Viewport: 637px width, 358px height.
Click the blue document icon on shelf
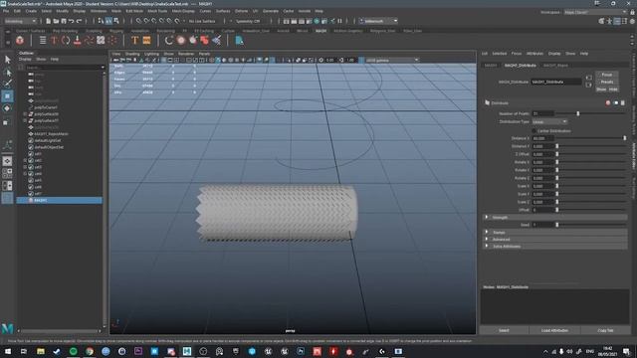pyautogui.click(x=239, y=40)
